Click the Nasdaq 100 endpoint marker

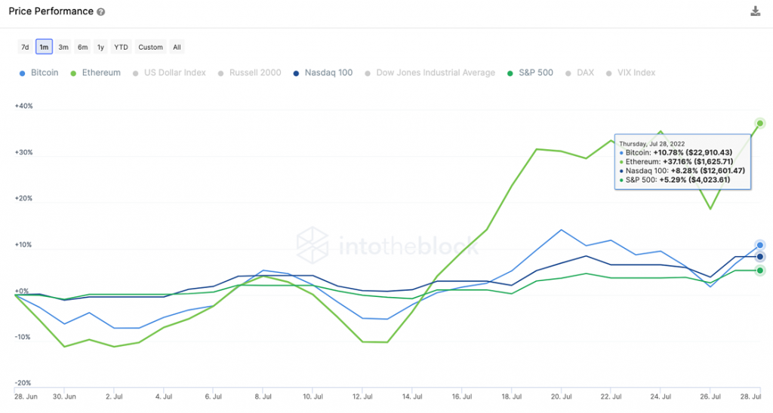(x=759, y=256)
